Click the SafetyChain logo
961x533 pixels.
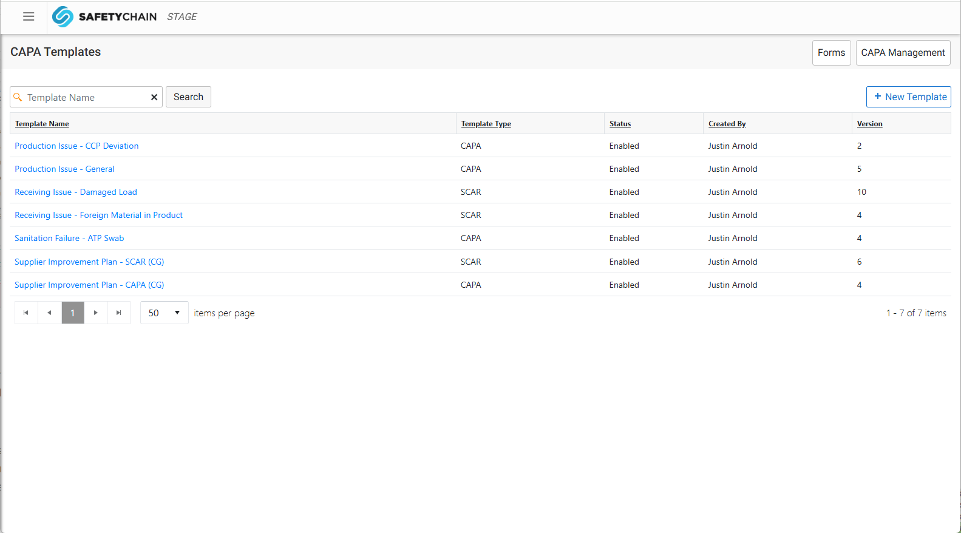pyautogui.click(x=104, y=17)
